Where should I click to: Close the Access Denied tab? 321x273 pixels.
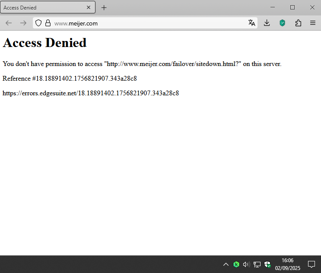coord(89,8)
